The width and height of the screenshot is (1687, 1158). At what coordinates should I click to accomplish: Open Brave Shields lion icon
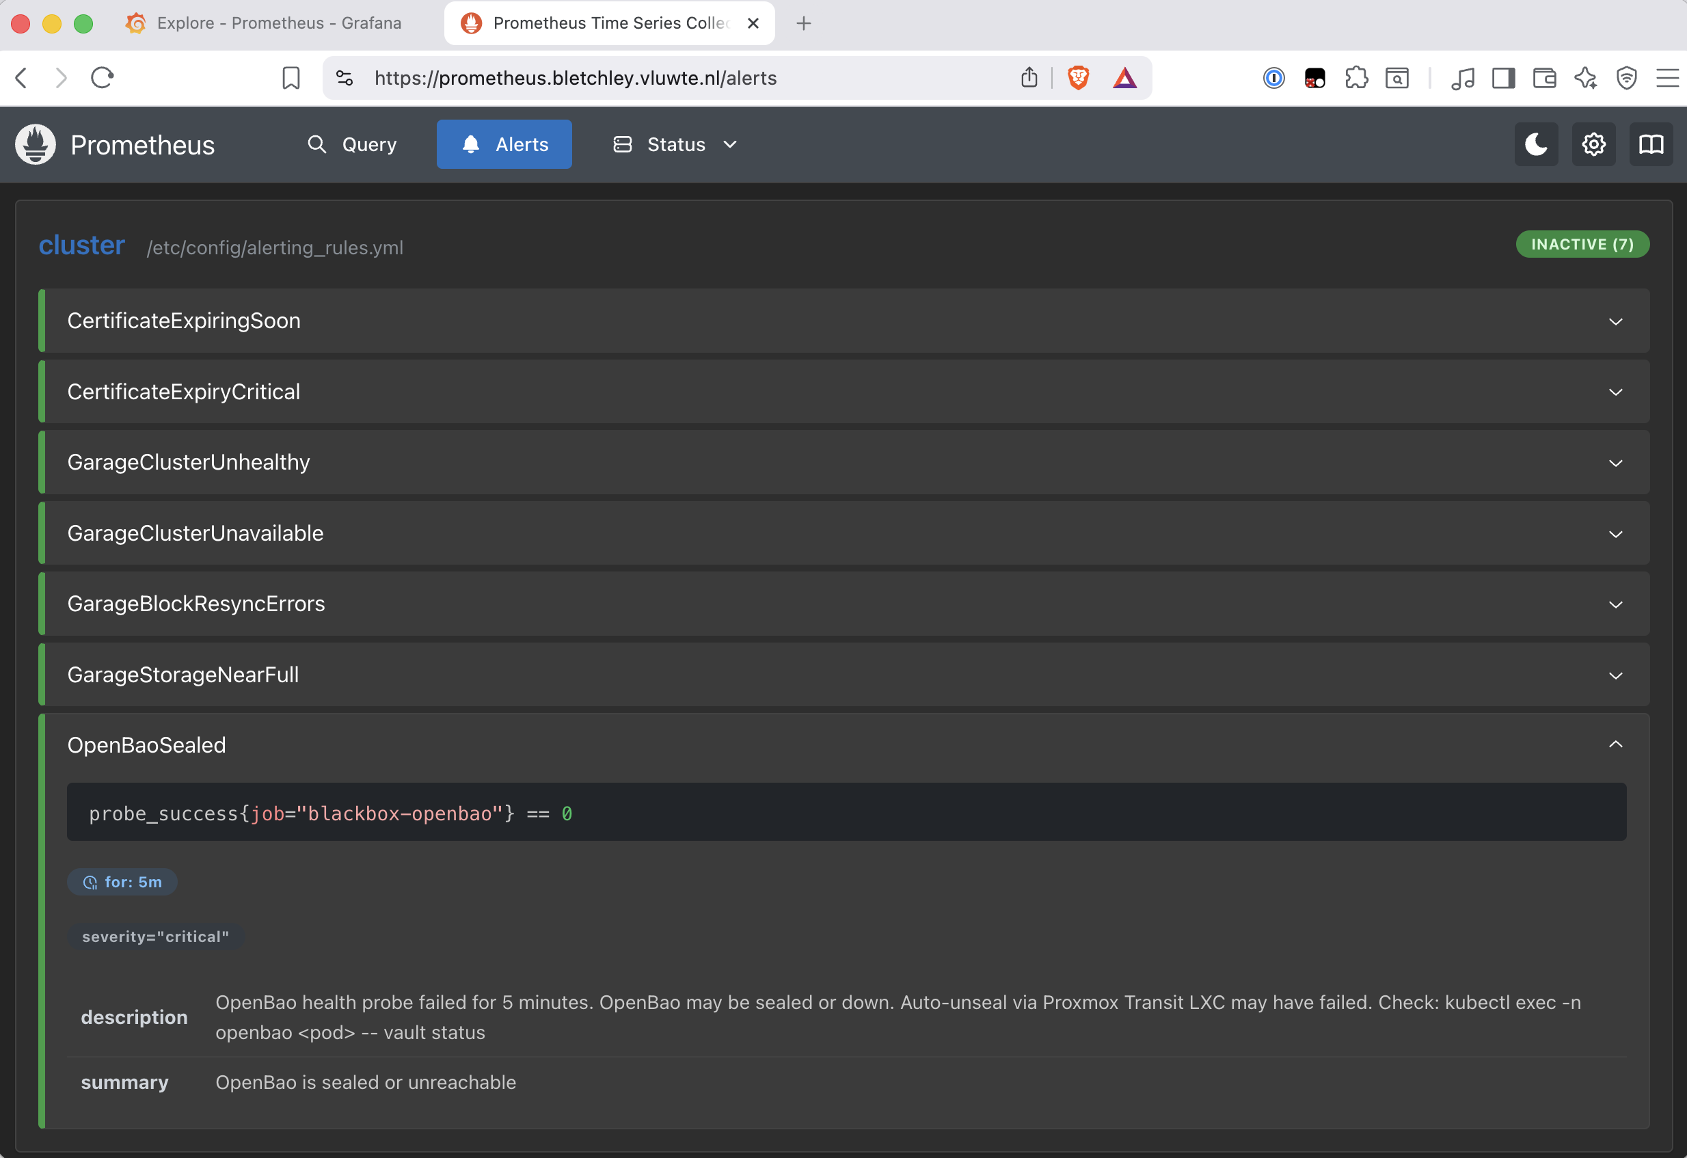1079,78
